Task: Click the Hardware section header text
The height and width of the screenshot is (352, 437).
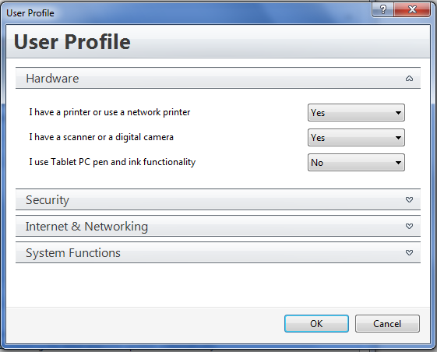Action: 52,79
